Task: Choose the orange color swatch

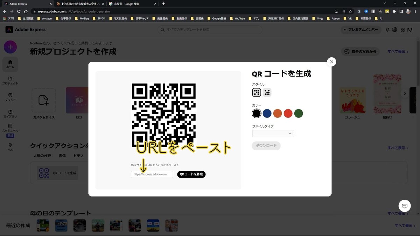Action: coord(278,113)
